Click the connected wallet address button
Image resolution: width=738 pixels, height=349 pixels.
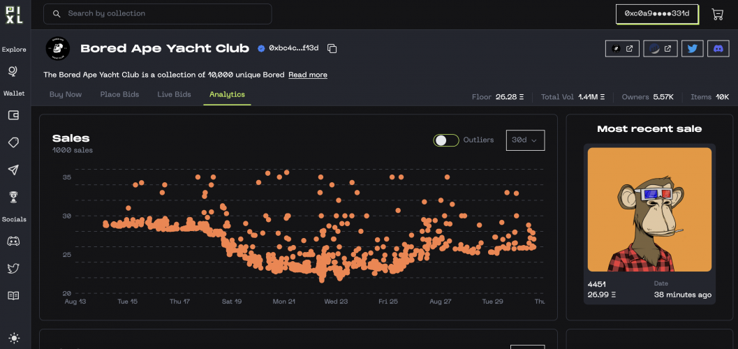(x=656, y=14)
